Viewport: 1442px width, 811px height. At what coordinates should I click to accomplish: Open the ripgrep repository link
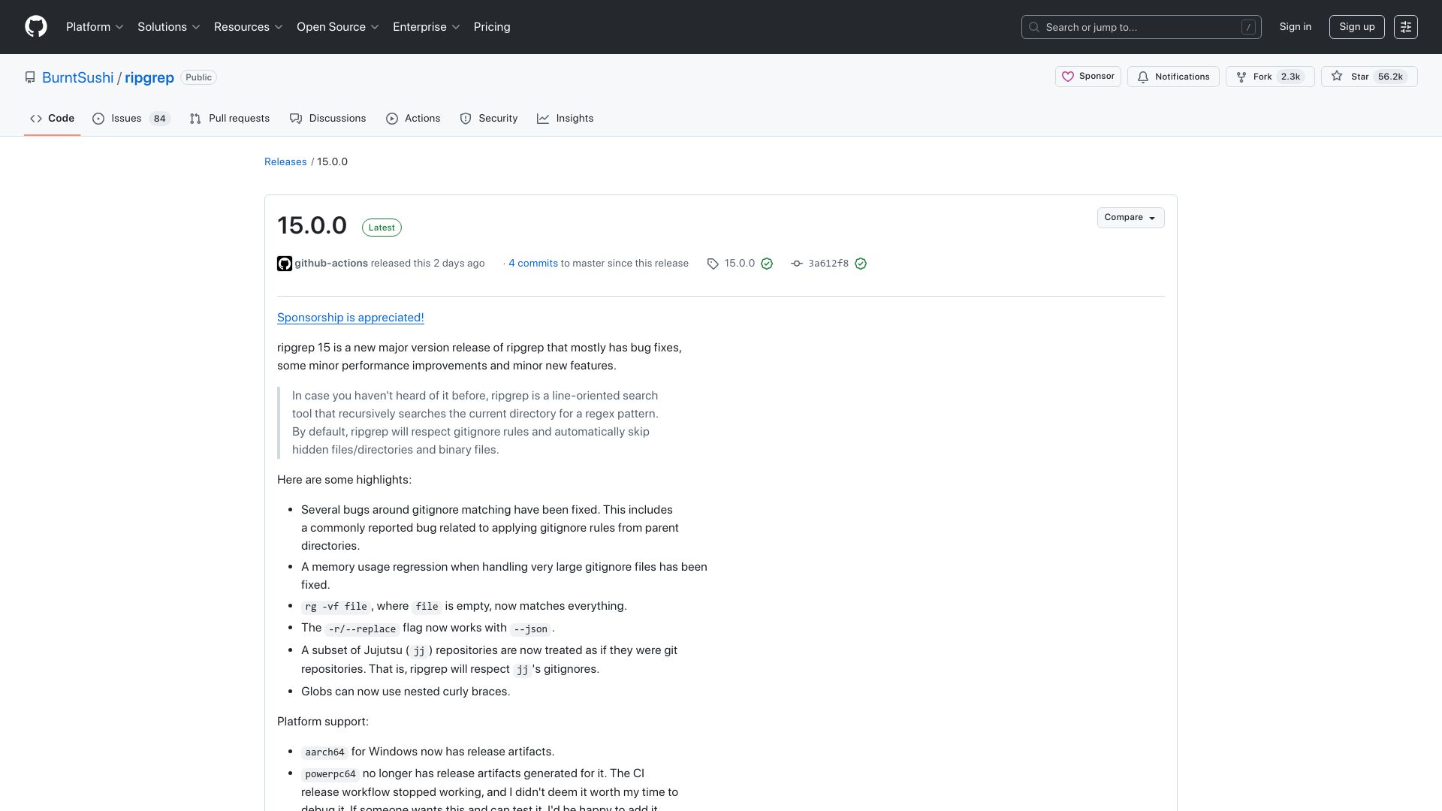[x=149, y=77]
